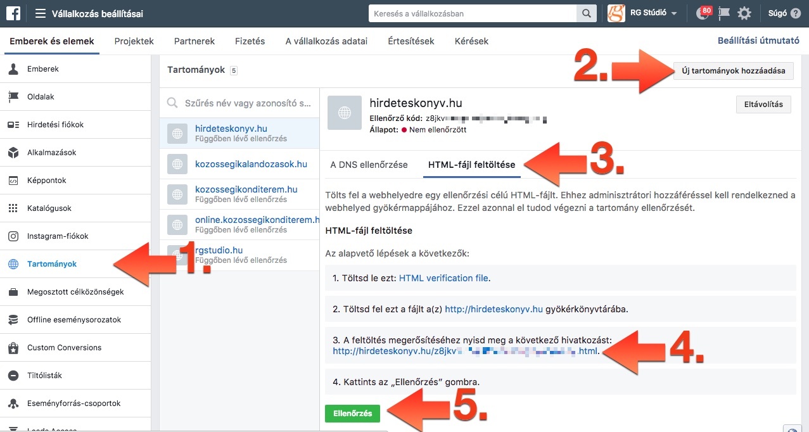Select the A DNS ellenőrzése tab
The image size is (809, 432).
point(369,165)
